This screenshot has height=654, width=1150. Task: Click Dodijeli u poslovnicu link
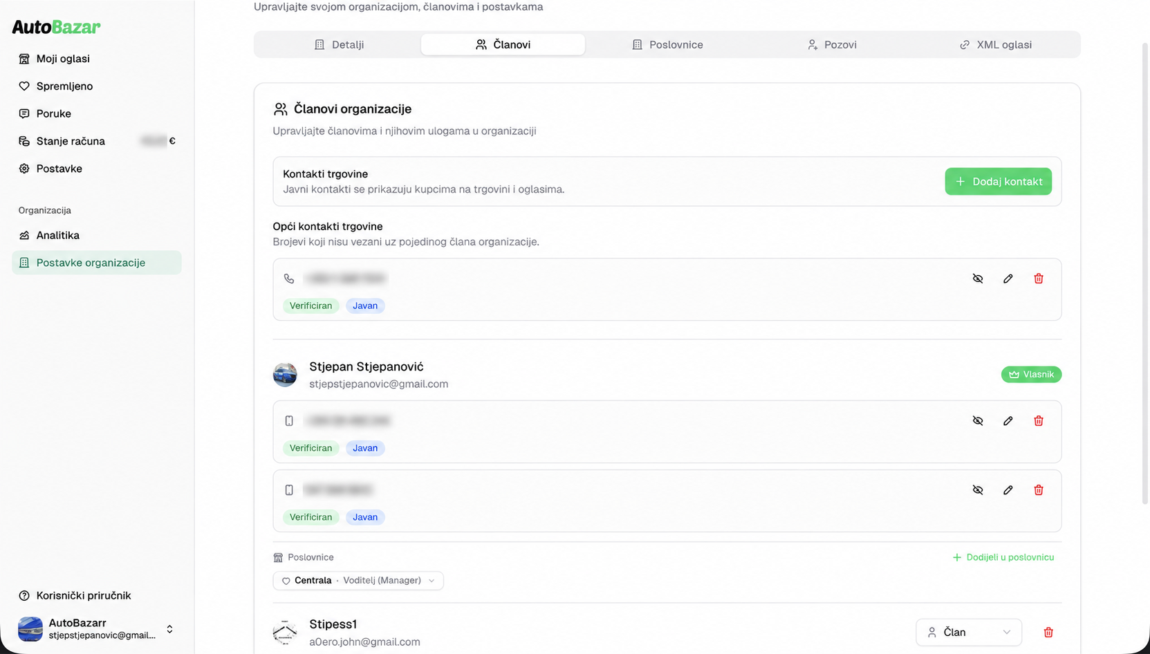(x=1003, y=557)
